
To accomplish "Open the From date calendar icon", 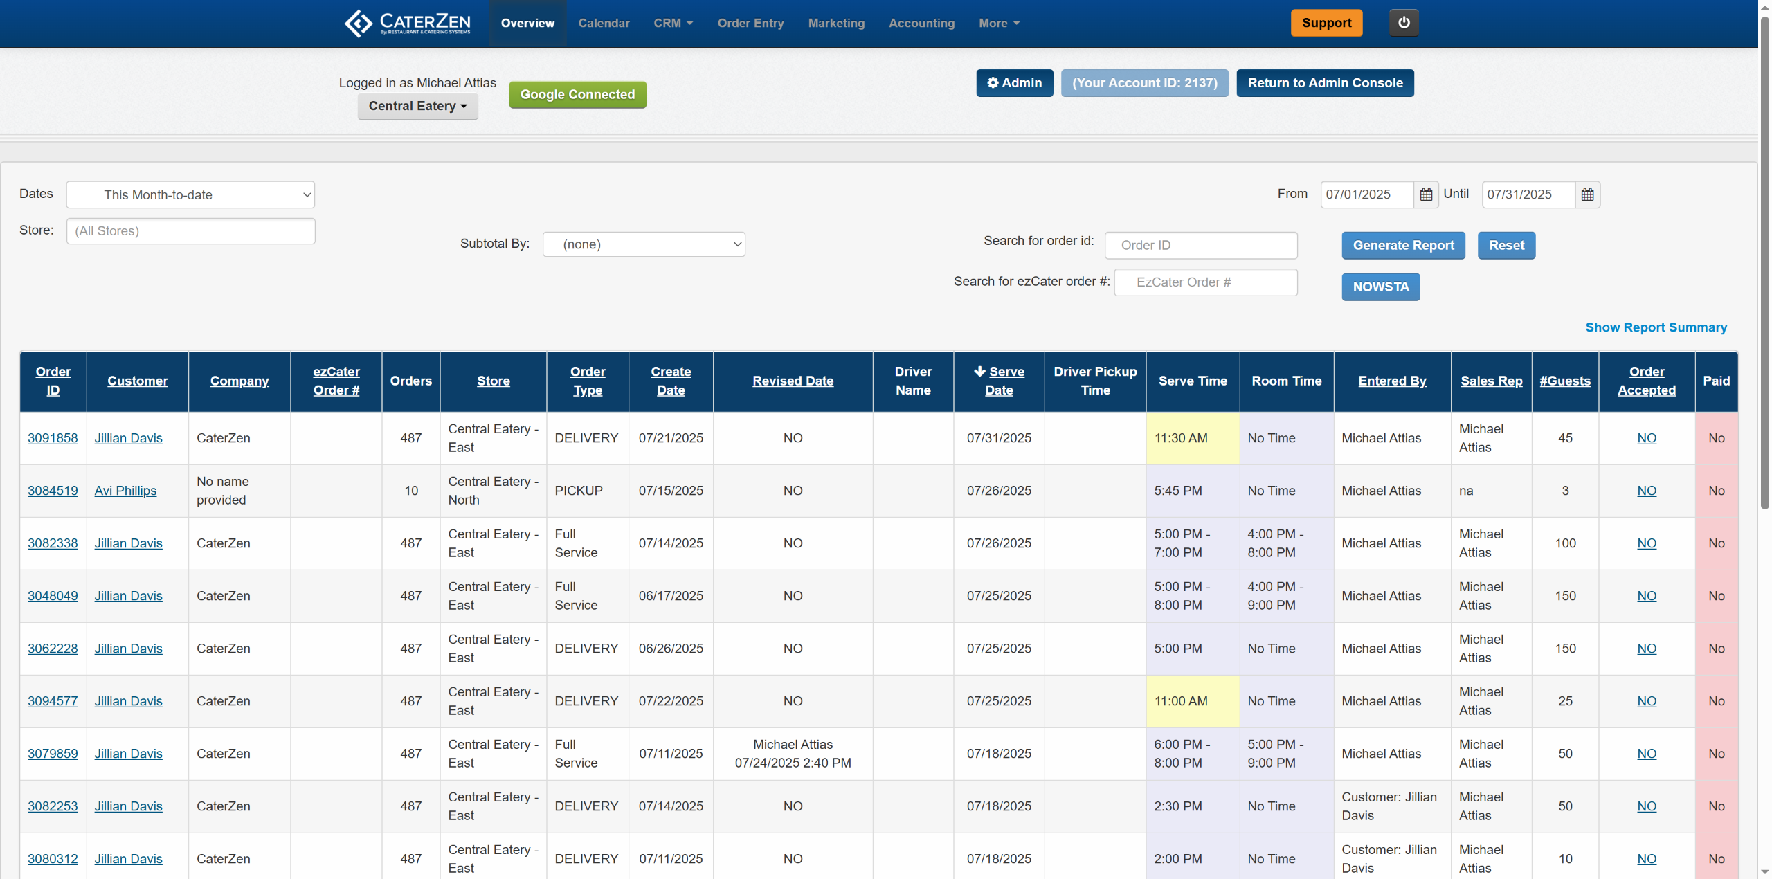I will tap(1426, 194).
